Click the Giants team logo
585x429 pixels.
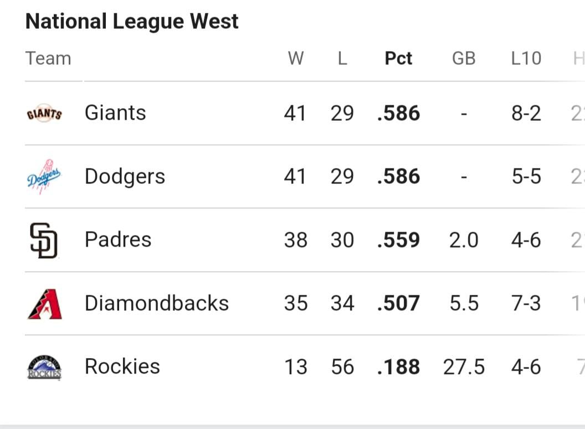coord(44,113)
